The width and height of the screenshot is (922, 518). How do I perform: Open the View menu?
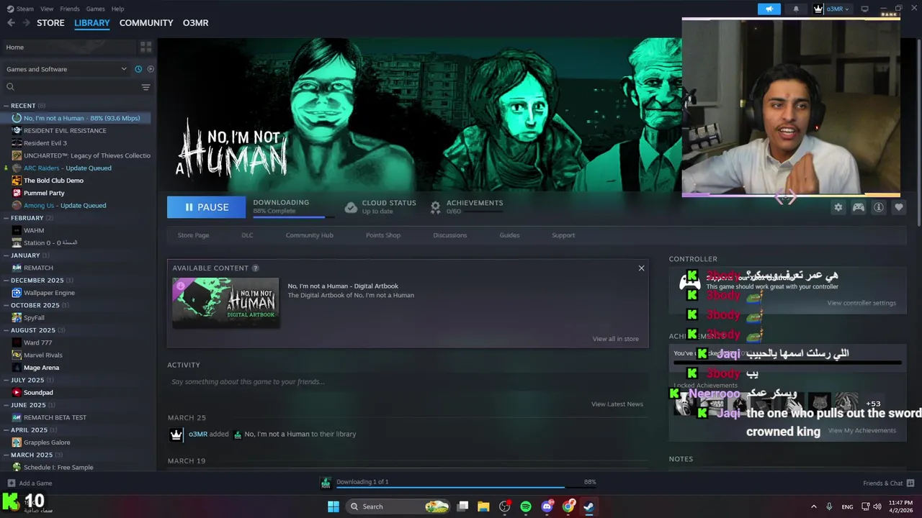tap(47, 9)
